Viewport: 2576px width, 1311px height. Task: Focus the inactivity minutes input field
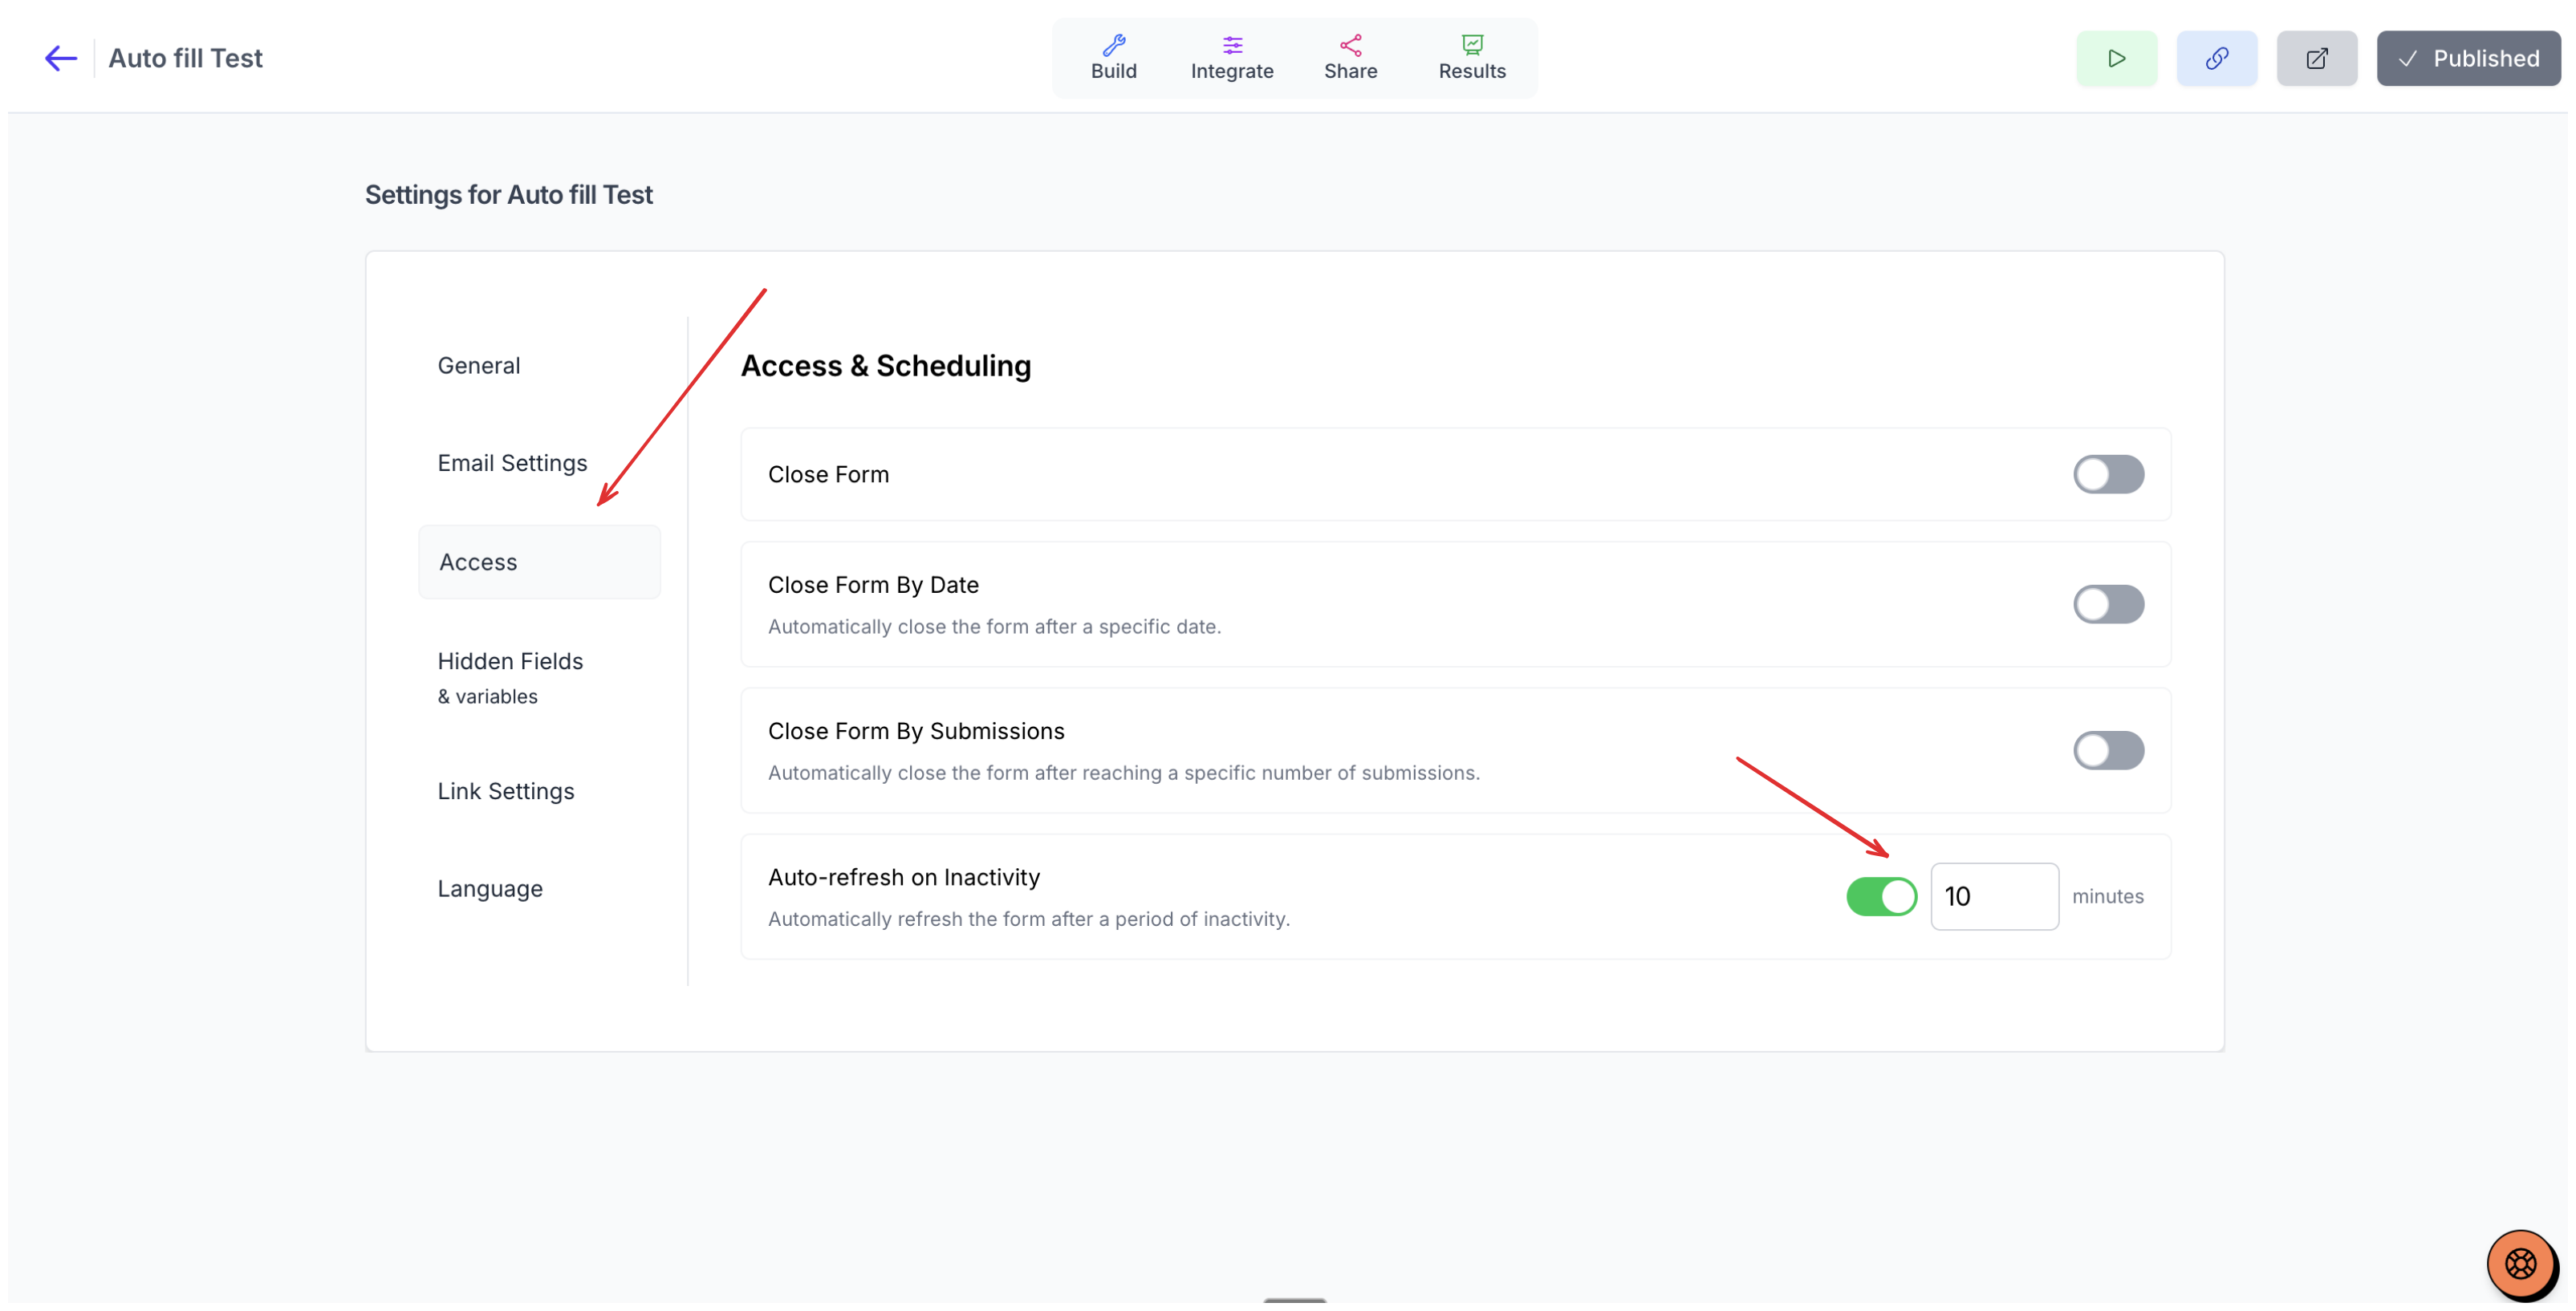coord(1994,896)
